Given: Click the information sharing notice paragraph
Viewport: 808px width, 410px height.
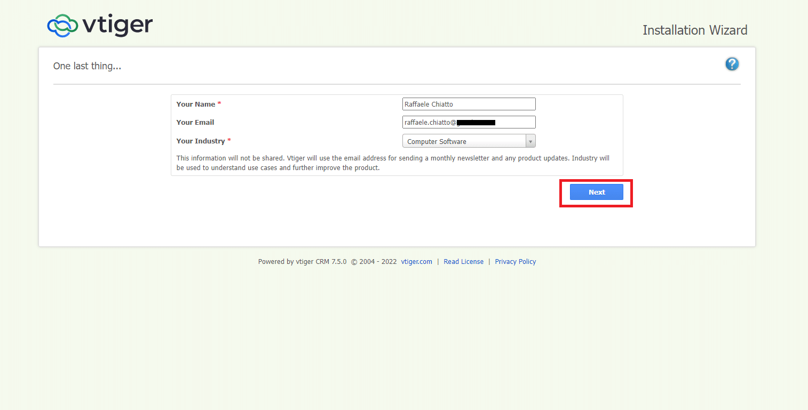Looking at the screenshot, I should click(x=393, y=163).
